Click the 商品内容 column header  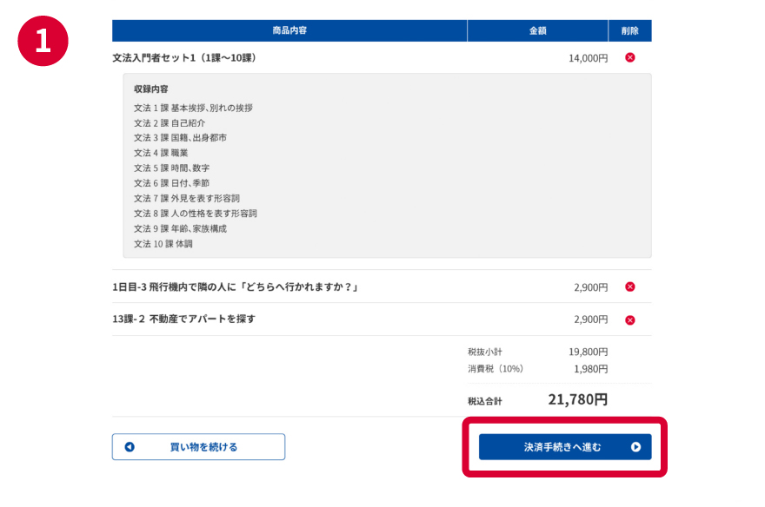point(289,31)
